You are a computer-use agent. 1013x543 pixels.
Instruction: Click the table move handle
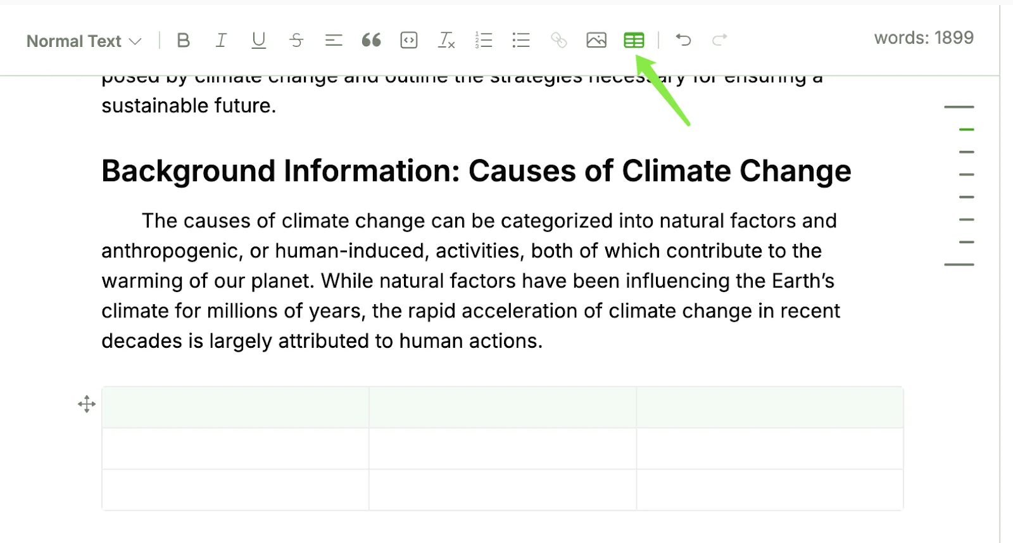tap(87, 404)
